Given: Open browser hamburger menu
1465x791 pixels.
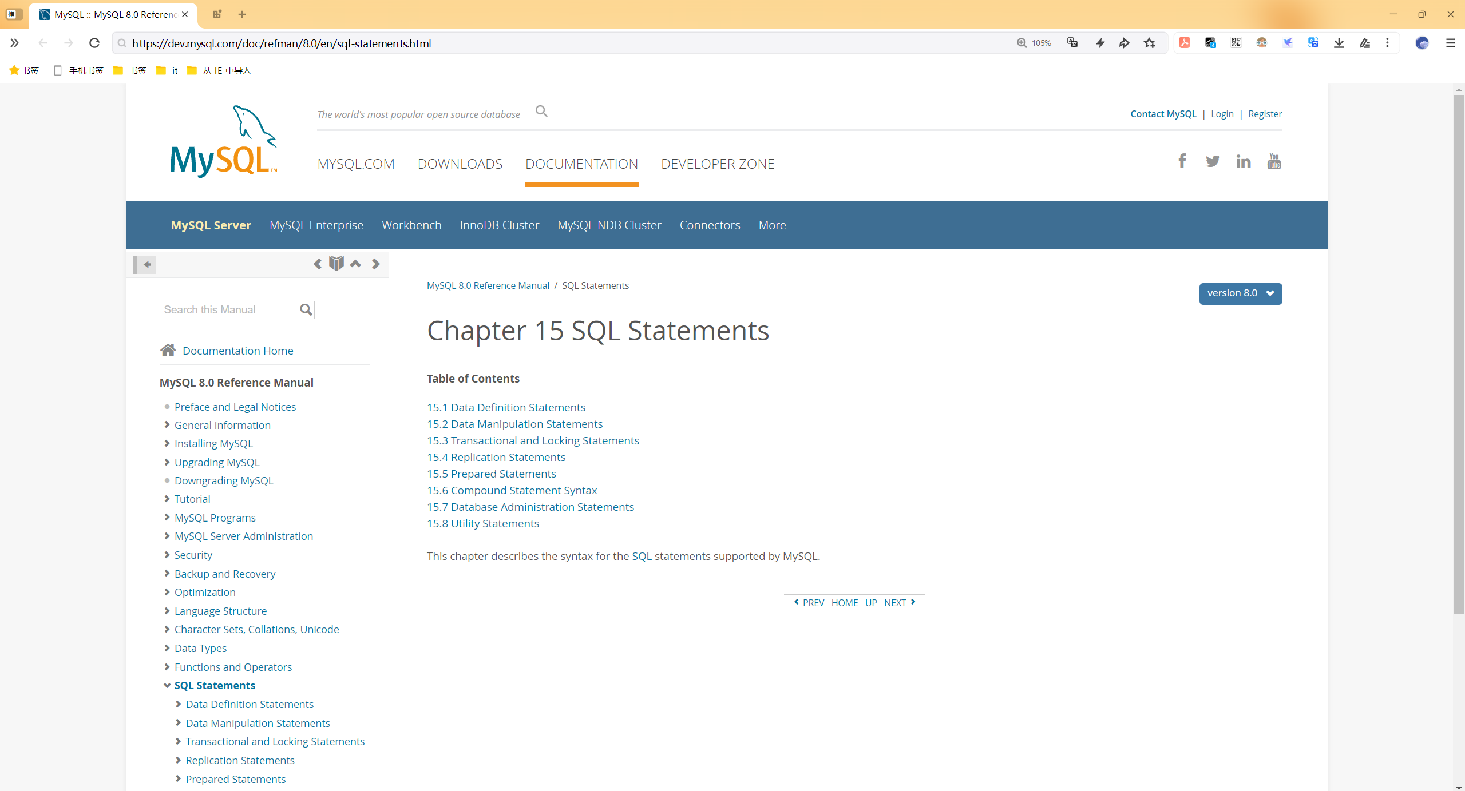Looking at the screenshot, I should [x=1450, y=43].
